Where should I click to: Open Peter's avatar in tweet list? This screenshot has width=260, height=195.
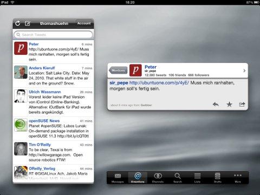(x=21, y=48)
